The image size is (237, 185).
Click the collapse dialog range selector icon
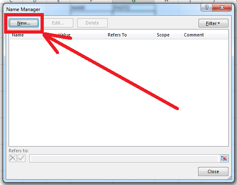pyautogui.click(x=224, y=158)
